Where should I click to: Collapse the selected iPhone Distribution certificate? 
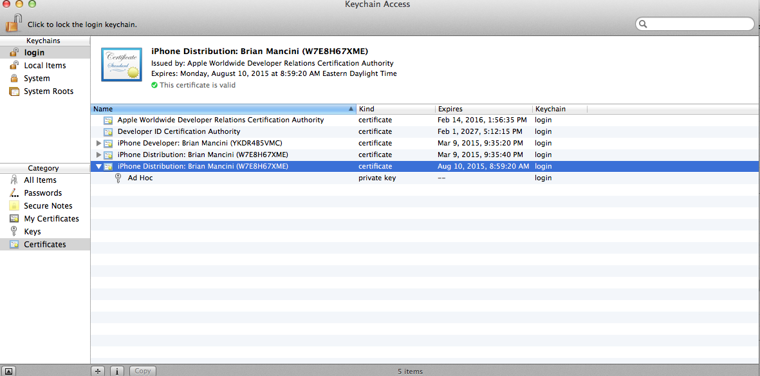[99, 166]
